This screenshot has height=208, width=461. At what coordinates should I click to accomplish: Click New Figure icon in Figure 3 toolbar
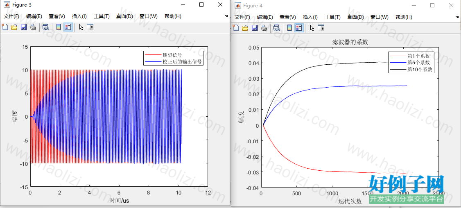coord(5,27)
